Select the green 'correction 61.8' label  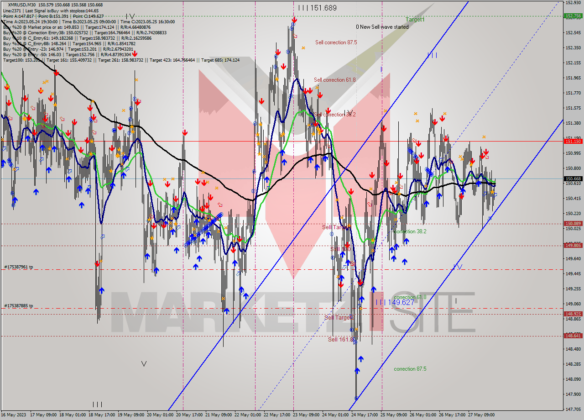point(410,297)
